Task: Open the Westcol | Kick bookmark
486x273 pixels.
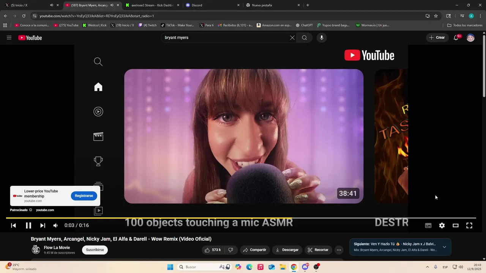Action: 95,25
